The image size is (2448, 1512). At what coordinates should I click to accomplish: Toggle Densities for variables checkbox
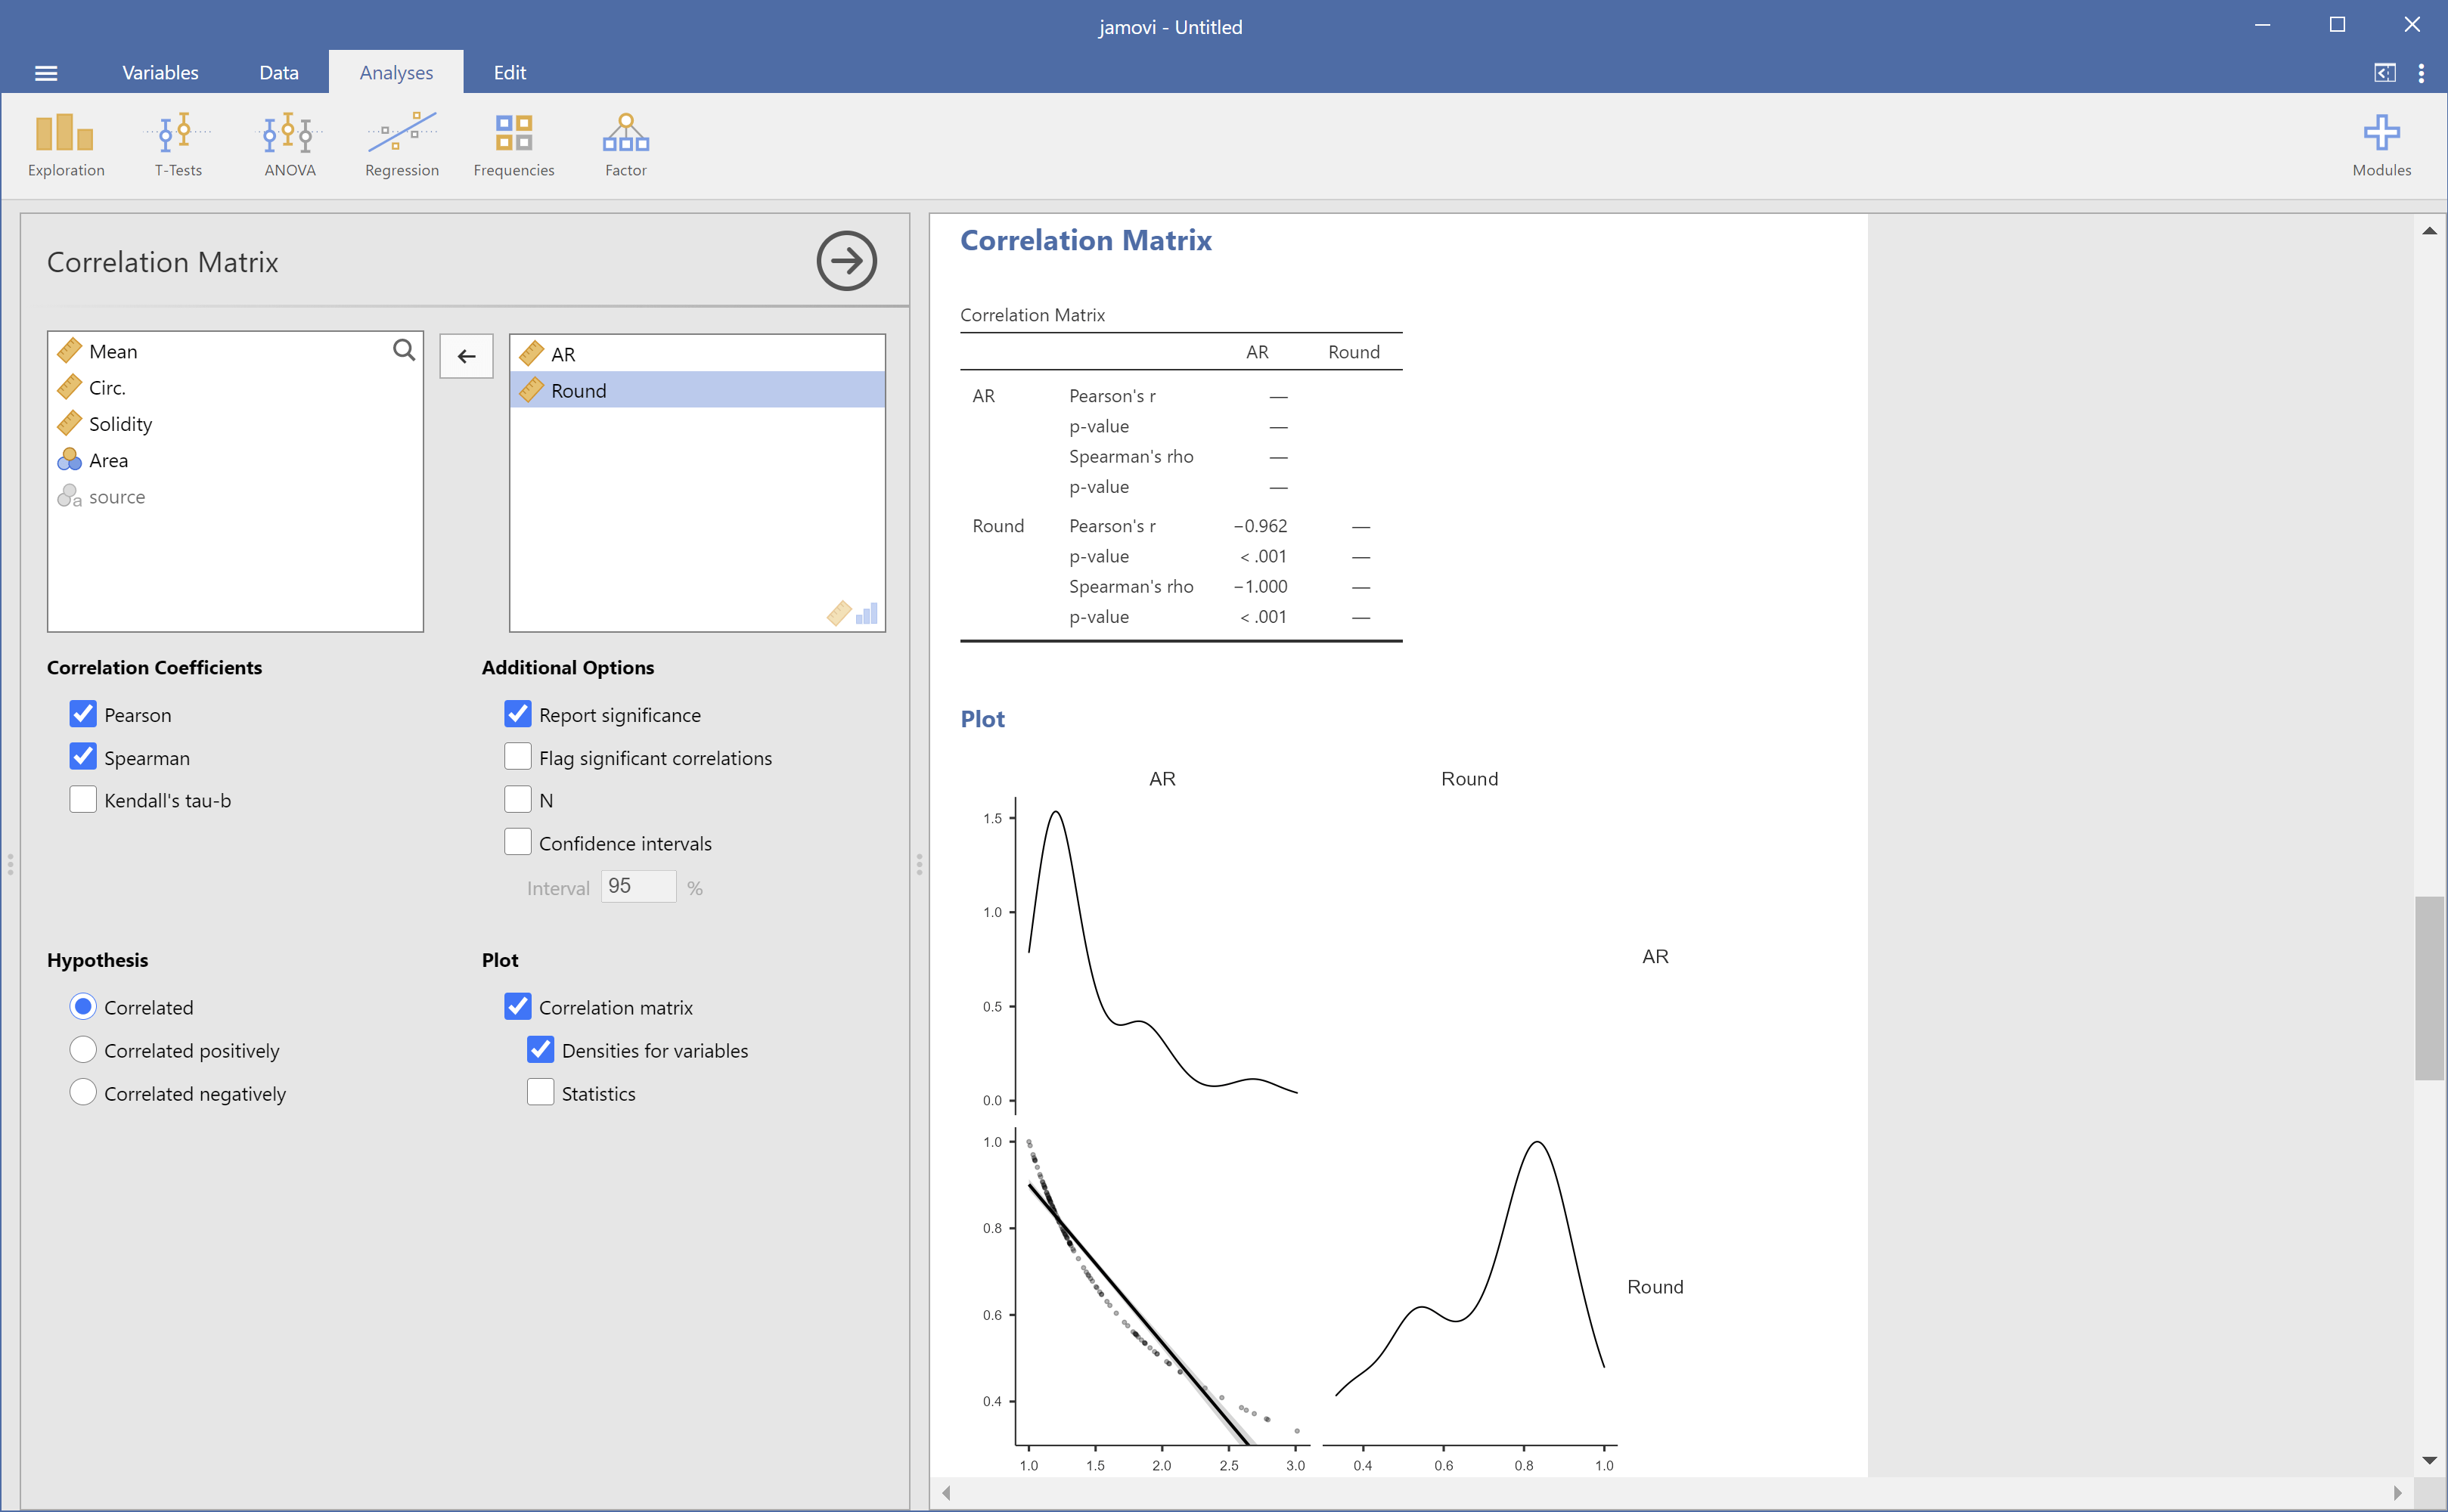[x=540, y=1050]
